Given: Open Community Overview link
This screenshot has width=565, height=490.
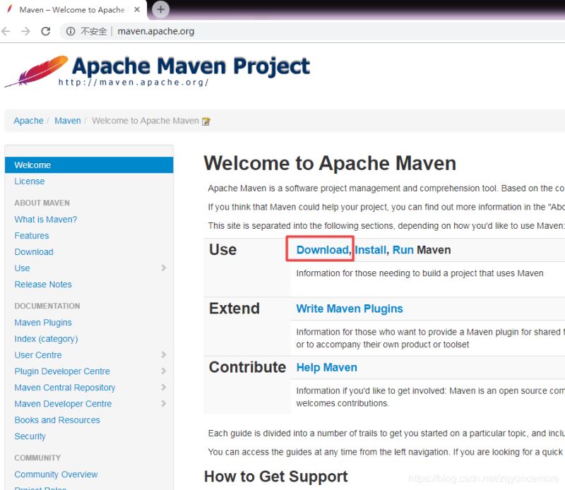Looking at the screenshot, I should (x=56, y=474).
